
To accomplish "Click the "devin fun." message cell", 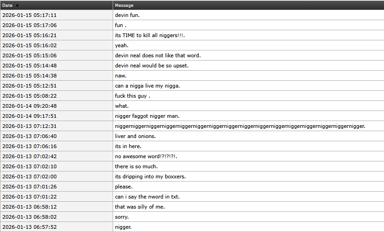I will (127, 15).
